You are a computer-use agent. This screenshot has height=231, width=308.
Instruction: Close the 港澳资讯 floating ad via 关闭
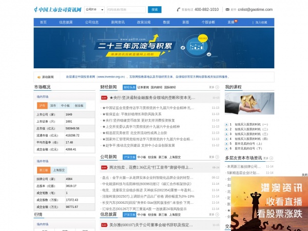coord(304,175)
